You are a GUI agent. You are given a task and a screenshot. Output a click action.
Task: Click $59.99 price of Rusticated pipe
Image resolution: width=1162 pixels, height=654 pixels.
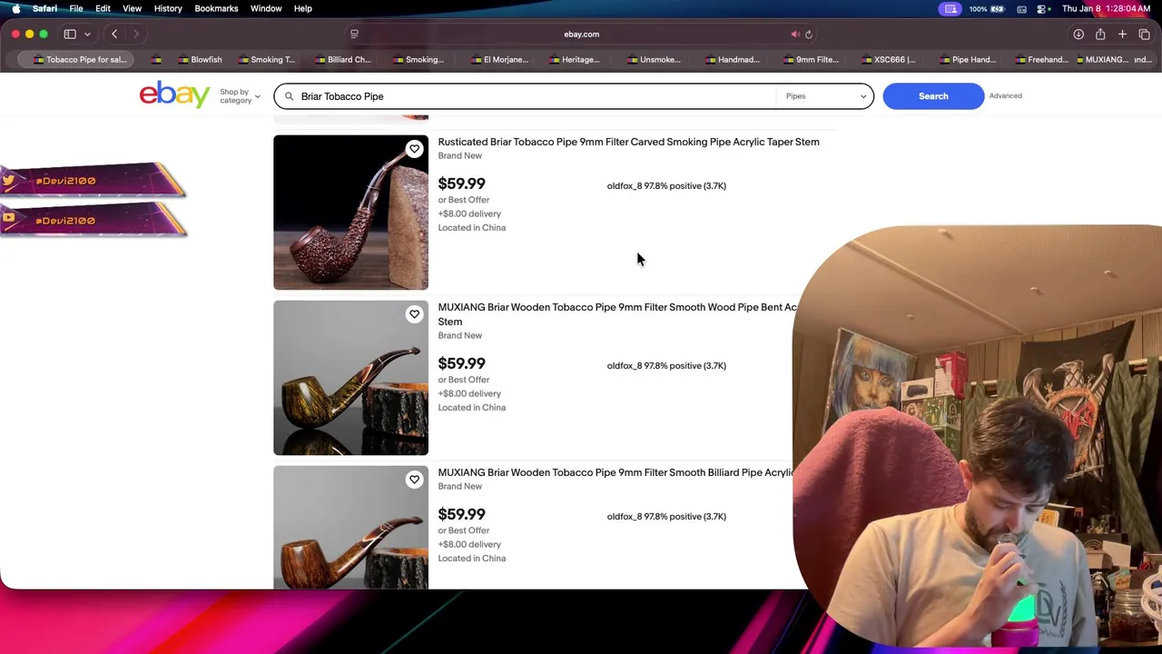[461, 183]
